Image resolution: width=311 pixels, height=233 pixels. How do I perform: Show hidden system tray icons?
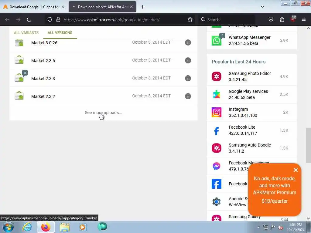(258, 227)
